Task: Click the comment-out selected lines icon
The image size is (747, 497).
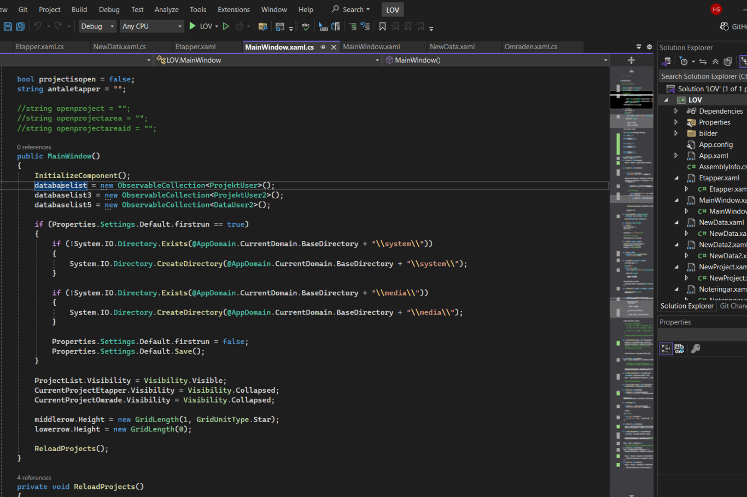Action: (x=353, y=26)
